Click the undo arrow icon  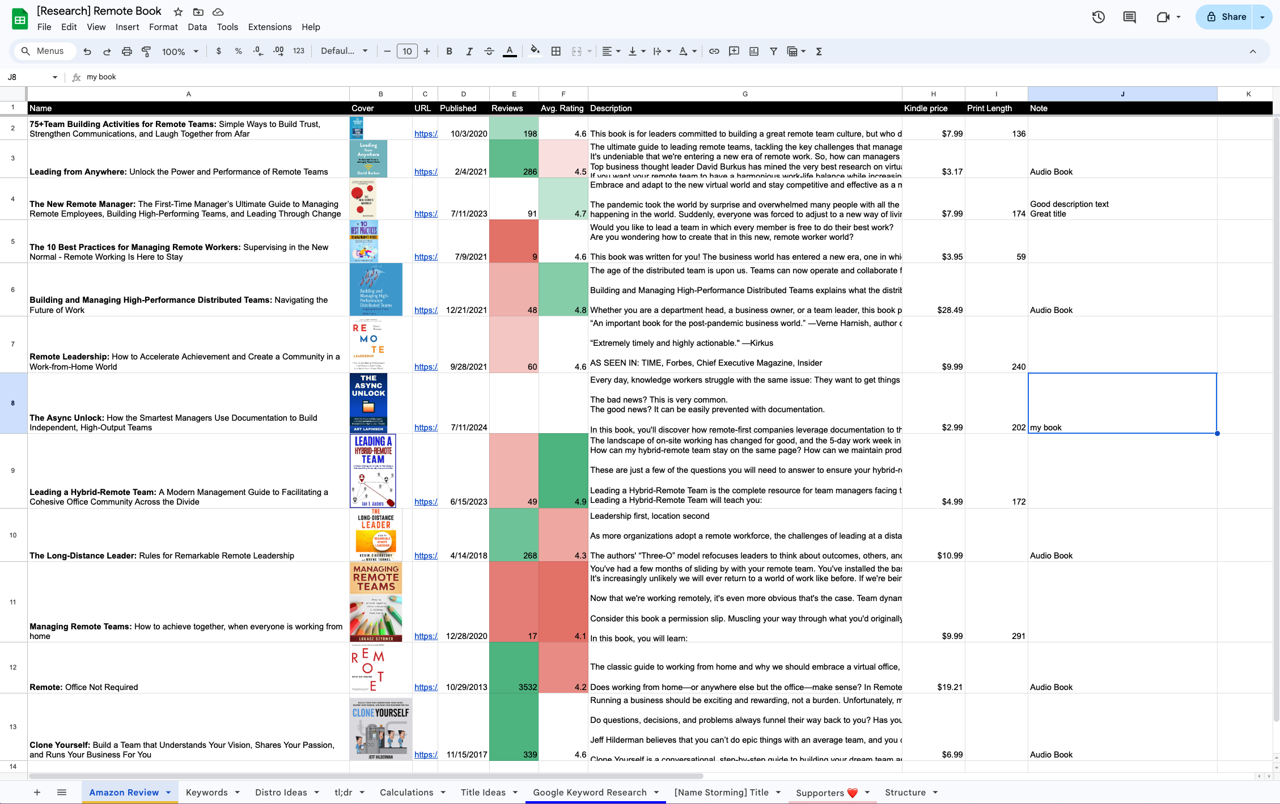[x=87, y=52]
